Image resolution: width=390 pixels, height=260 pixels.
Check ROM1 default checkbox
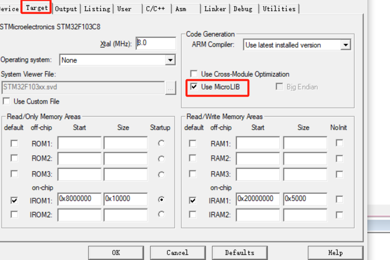tap(14, 144)
